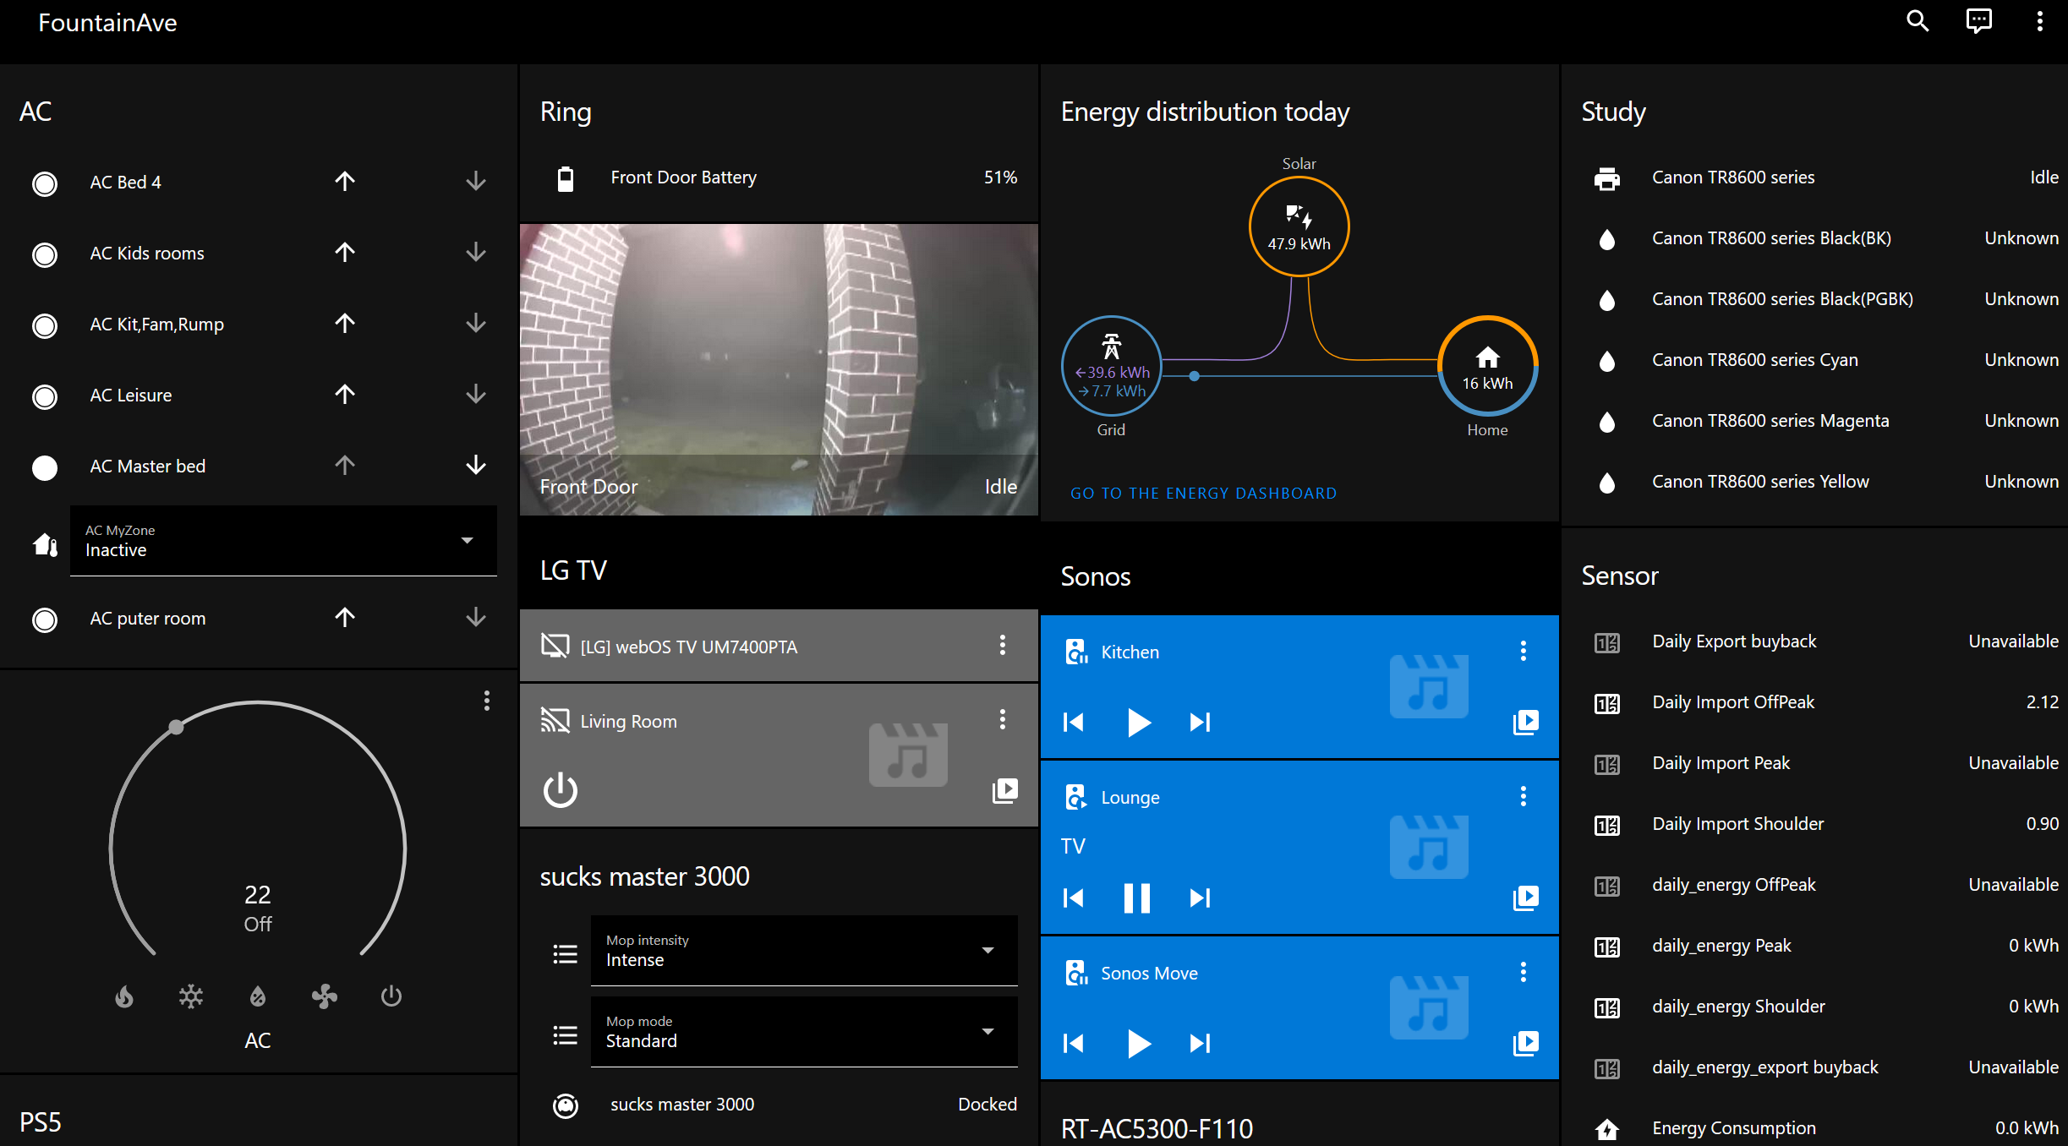
Task: Turn off thermostat with power icon
Action: (391, 997)
